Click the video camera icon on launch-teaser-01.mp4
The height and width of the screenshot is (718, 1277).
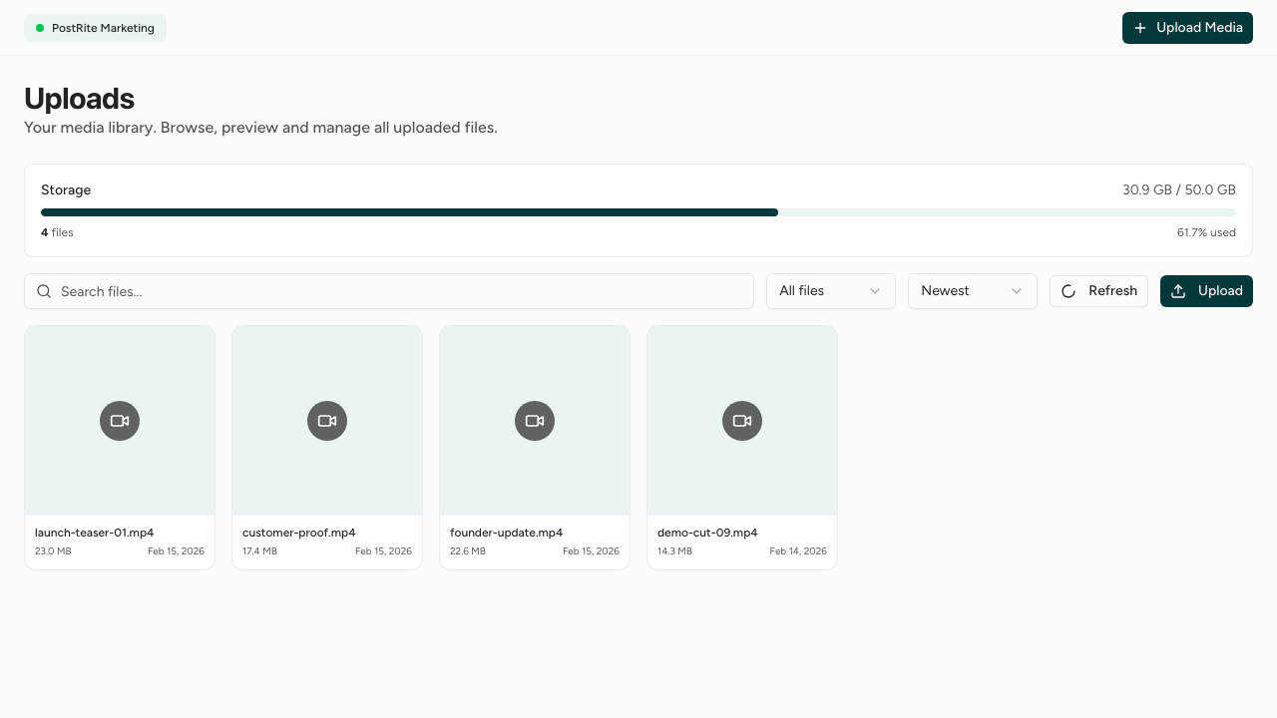(x=120, y=420)
